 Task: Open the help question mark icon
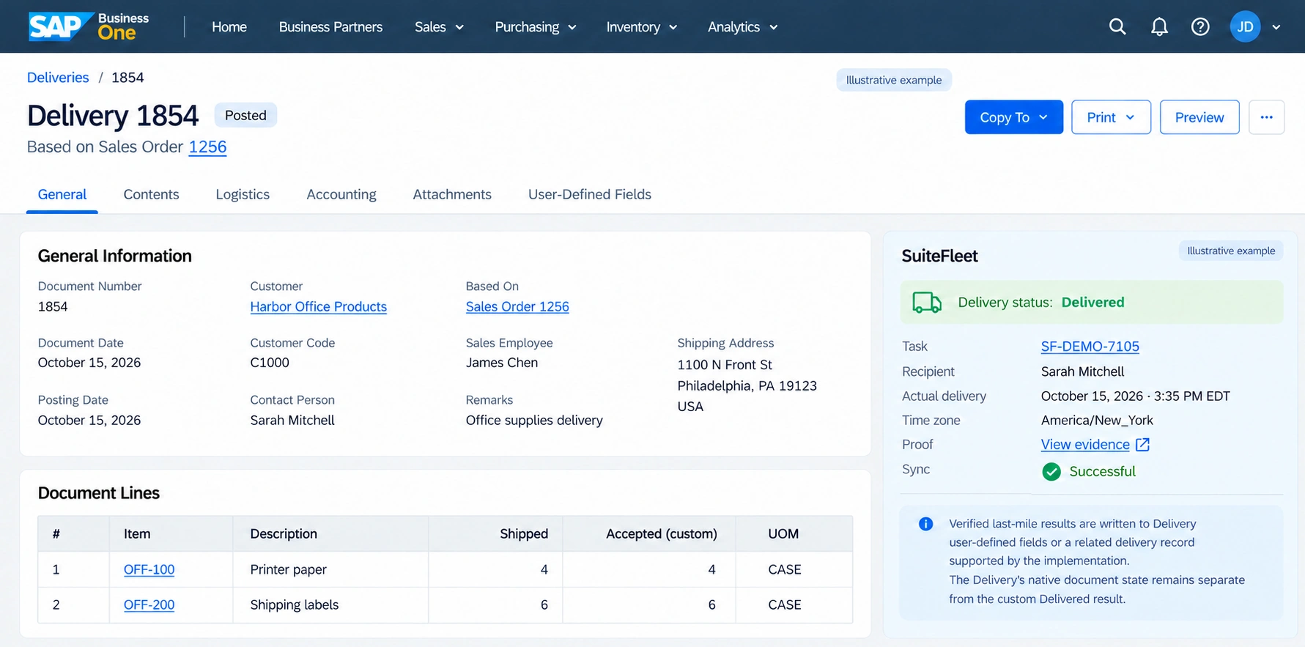1200,27
